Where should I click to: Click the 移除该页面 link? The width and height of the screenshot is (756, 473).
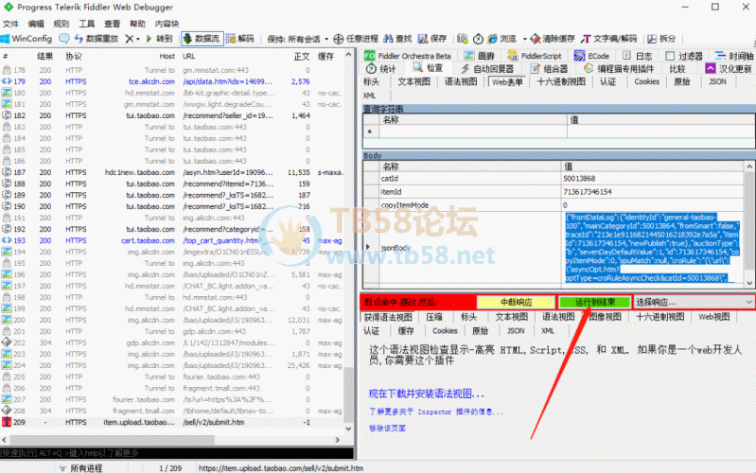387,429
